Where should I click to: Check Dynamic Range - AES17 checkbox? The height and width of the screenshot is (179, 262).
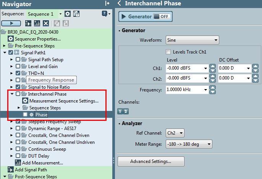pyautogui.click(x=18, y=128)
